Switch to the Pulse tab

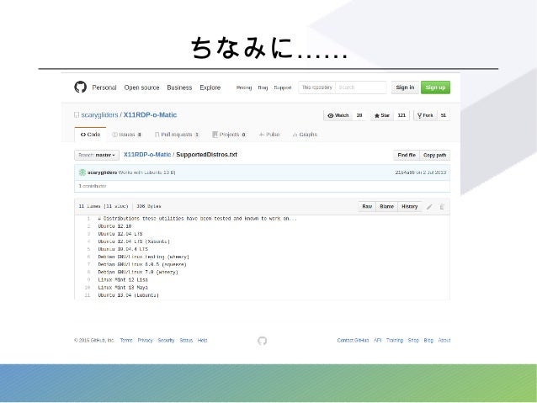tap(269, 135)
